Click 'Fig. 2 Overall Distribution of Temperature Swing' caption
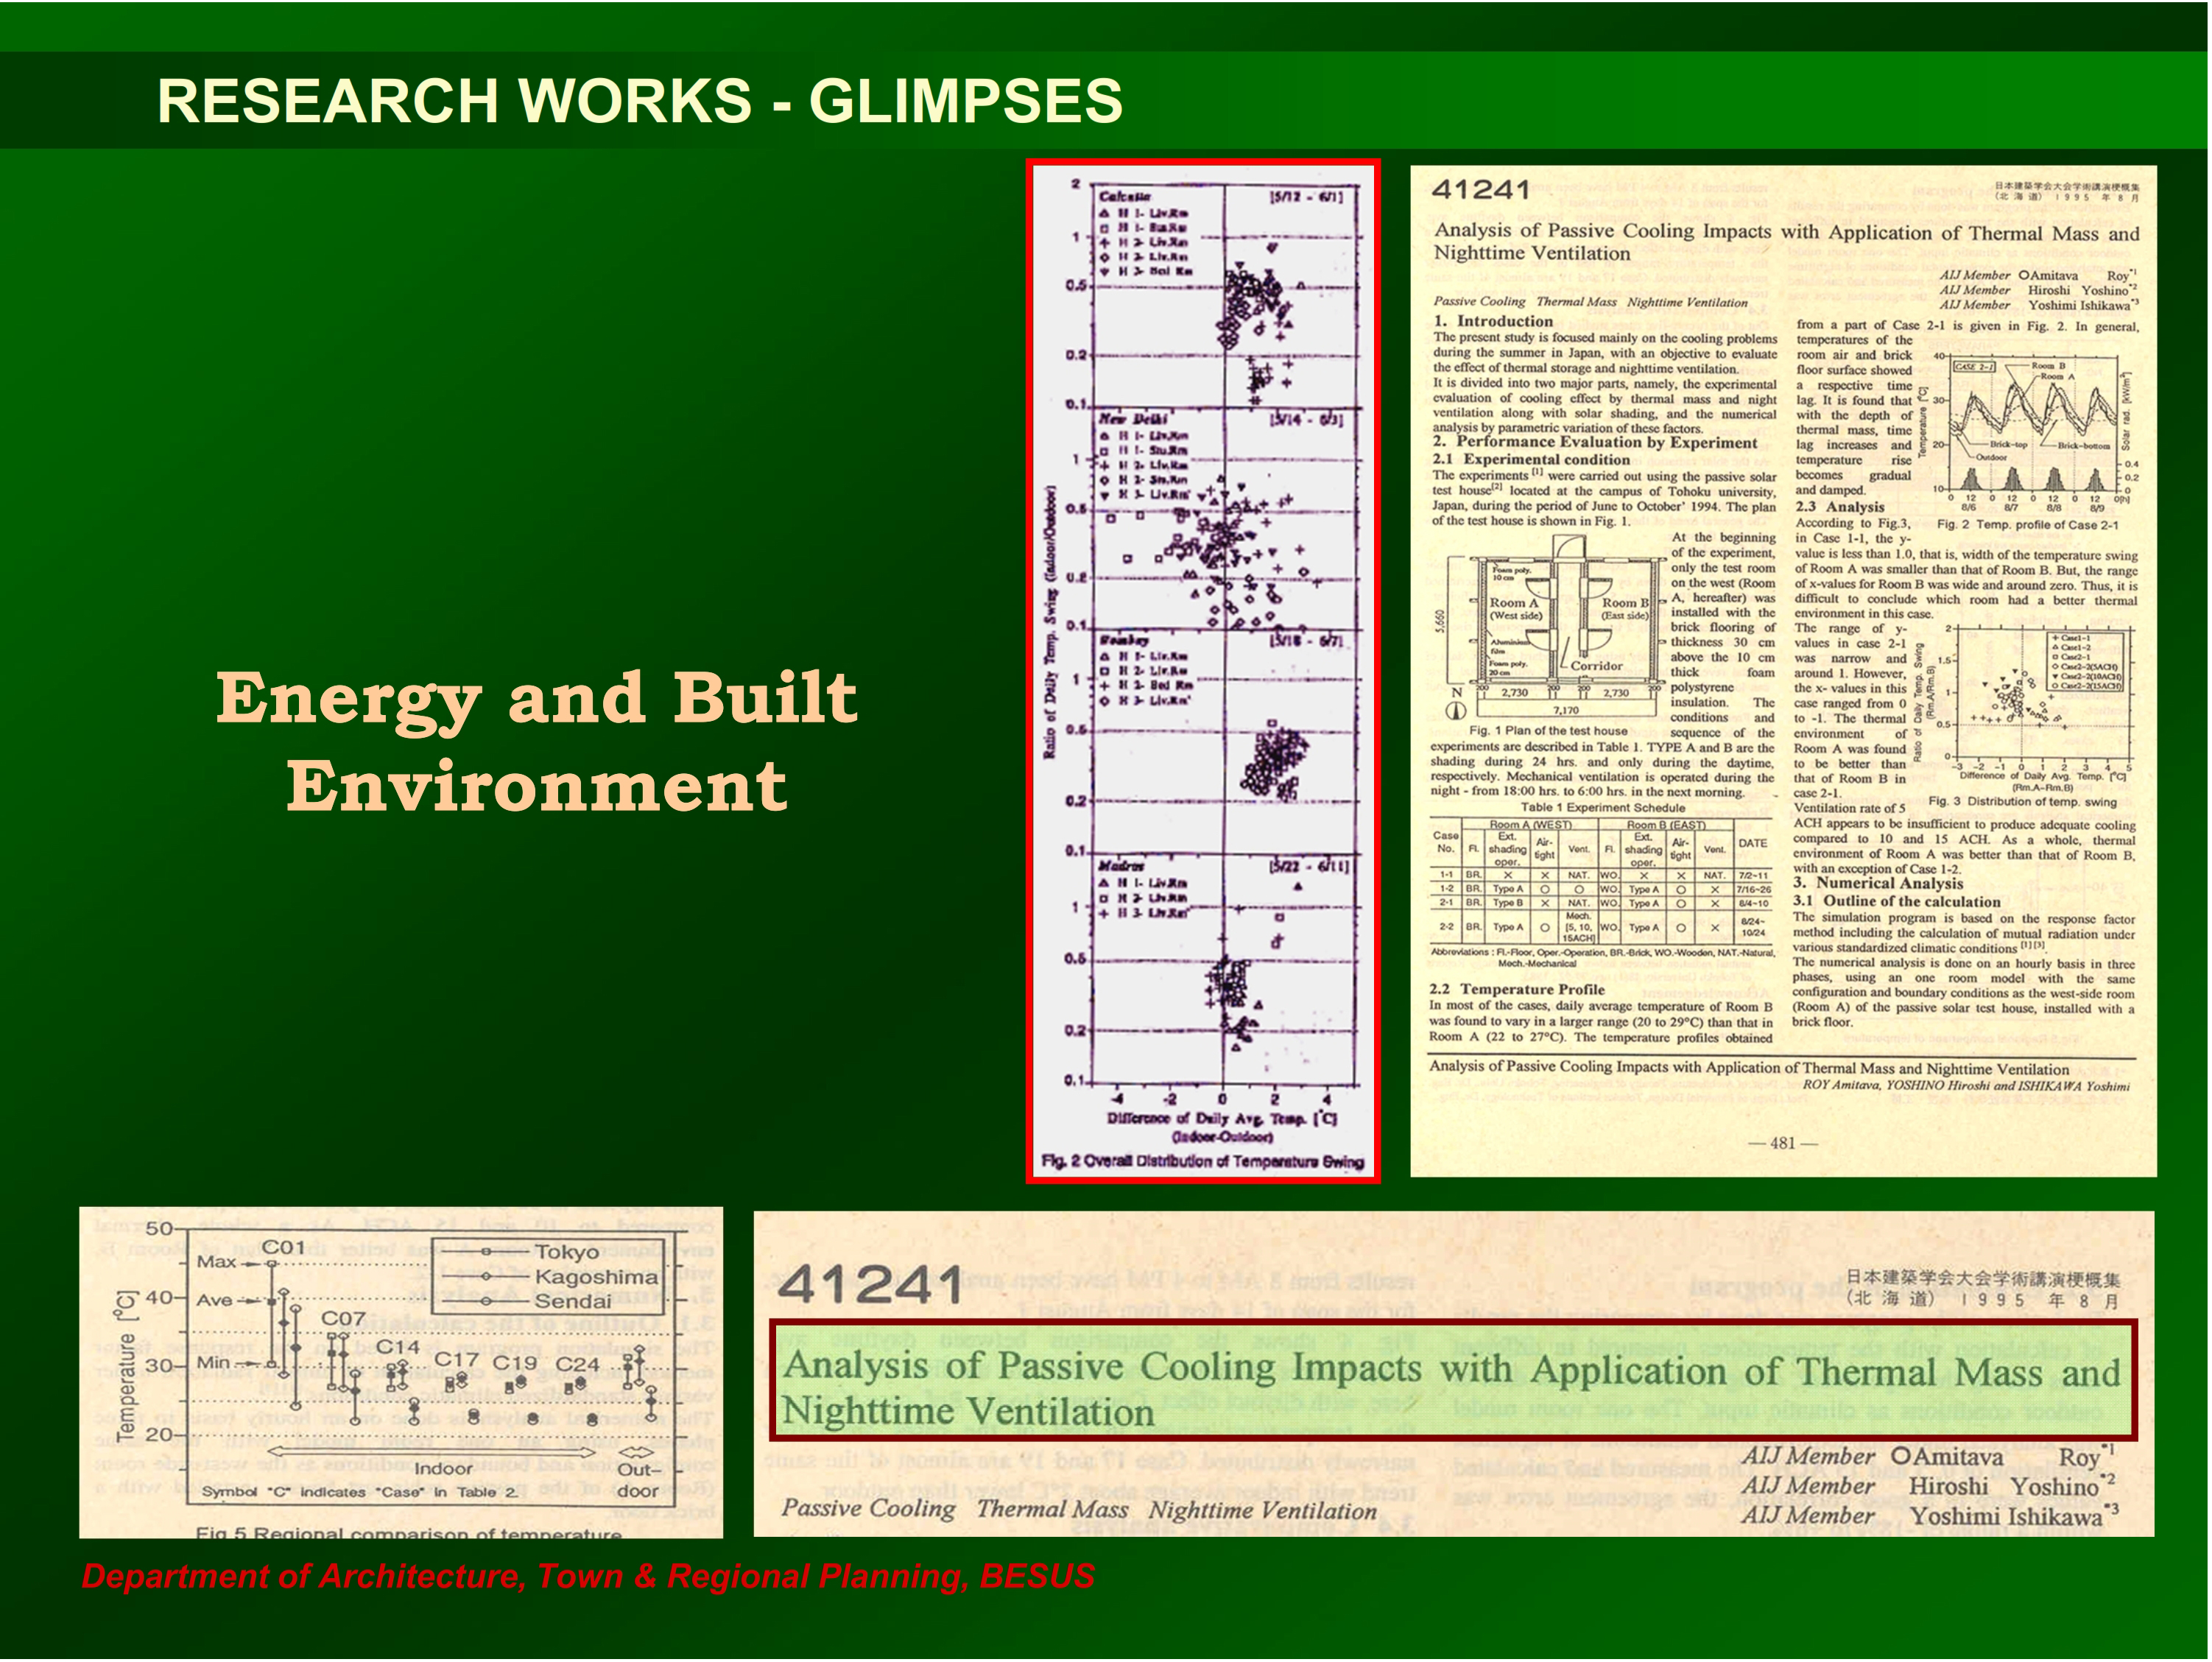This screenshot has width=2212, height=1662. [x=1203, y=1161]
